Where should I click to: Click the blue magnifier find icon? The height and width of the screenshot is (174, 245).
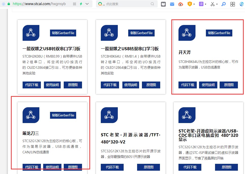click(224, 4)
